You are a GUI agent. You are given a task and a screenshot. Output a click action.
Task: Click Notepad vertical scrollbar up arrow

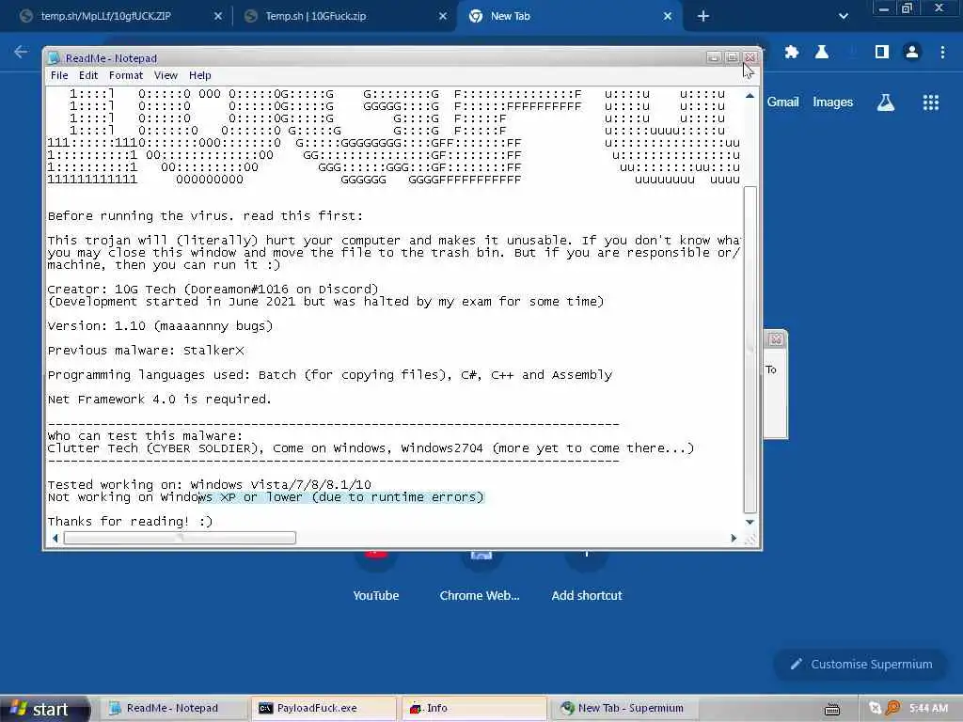tap(750, 96)
